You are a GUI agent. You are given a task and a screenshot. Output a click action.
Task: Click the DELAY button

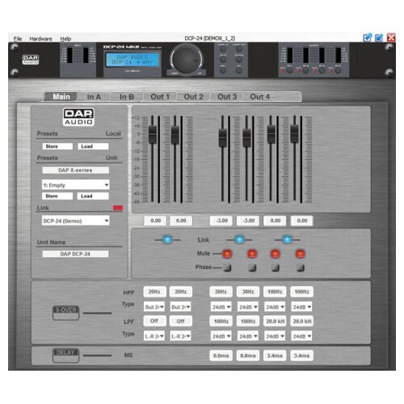pyautogui.click(x=65, y=356)
